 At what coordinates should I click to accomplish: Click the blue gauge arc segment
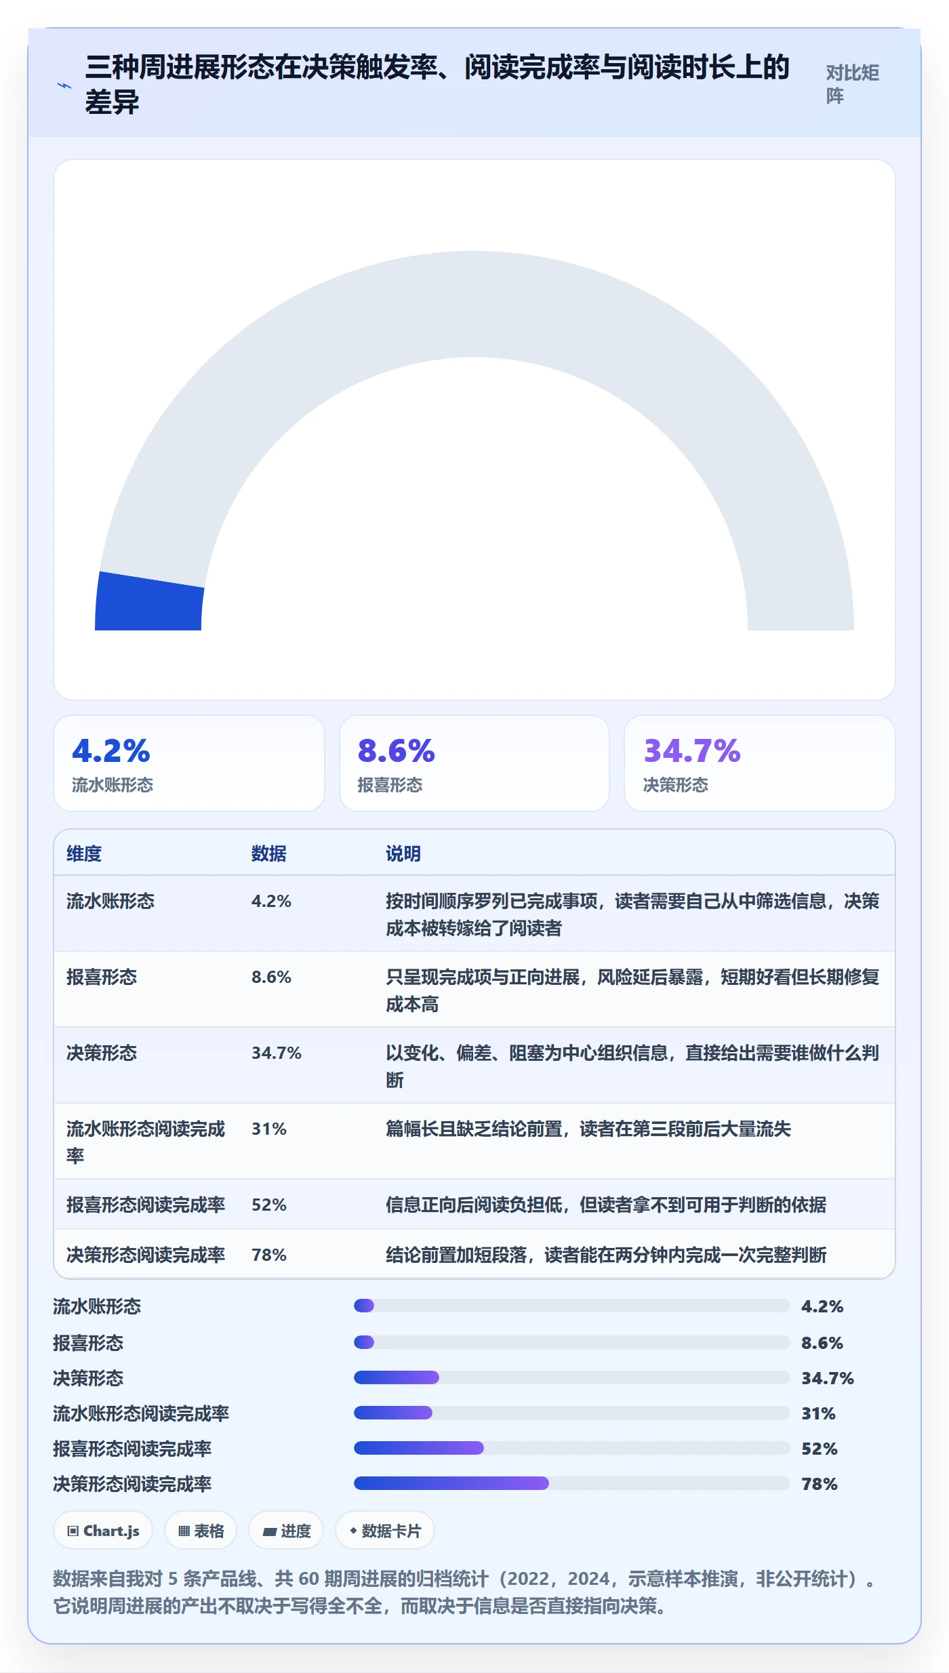click(149, 602)
